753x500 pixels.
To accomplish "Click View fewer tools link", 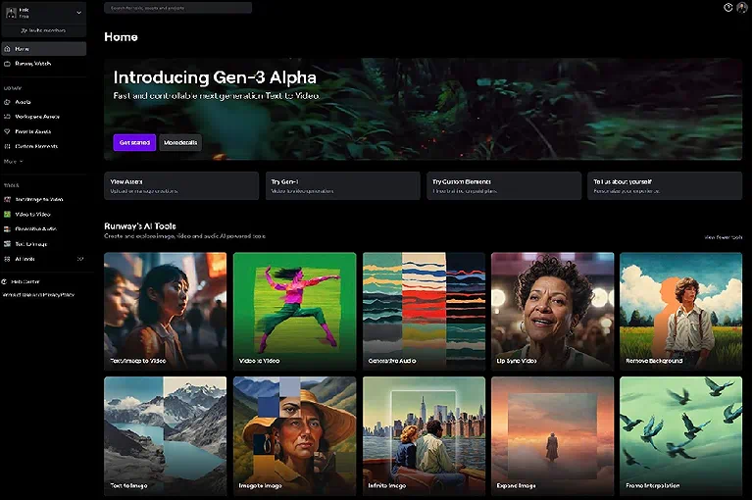I will (724, 237).
